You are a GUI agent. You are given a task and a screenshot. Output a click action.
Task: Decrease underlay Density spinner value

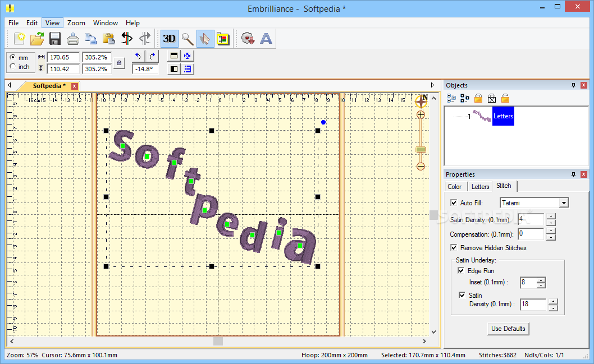click(x=554, y=307)
